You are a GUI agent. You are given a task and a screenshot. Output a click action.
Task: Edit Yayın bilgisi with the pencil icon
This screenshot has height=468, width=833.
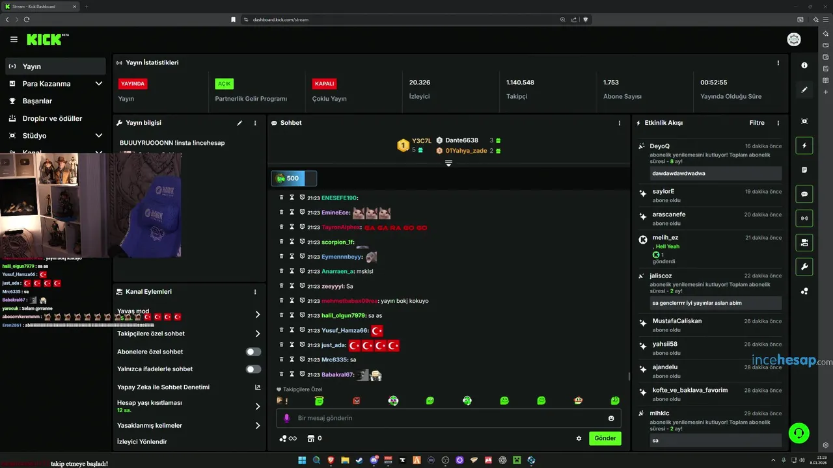(x=239, y=123)
